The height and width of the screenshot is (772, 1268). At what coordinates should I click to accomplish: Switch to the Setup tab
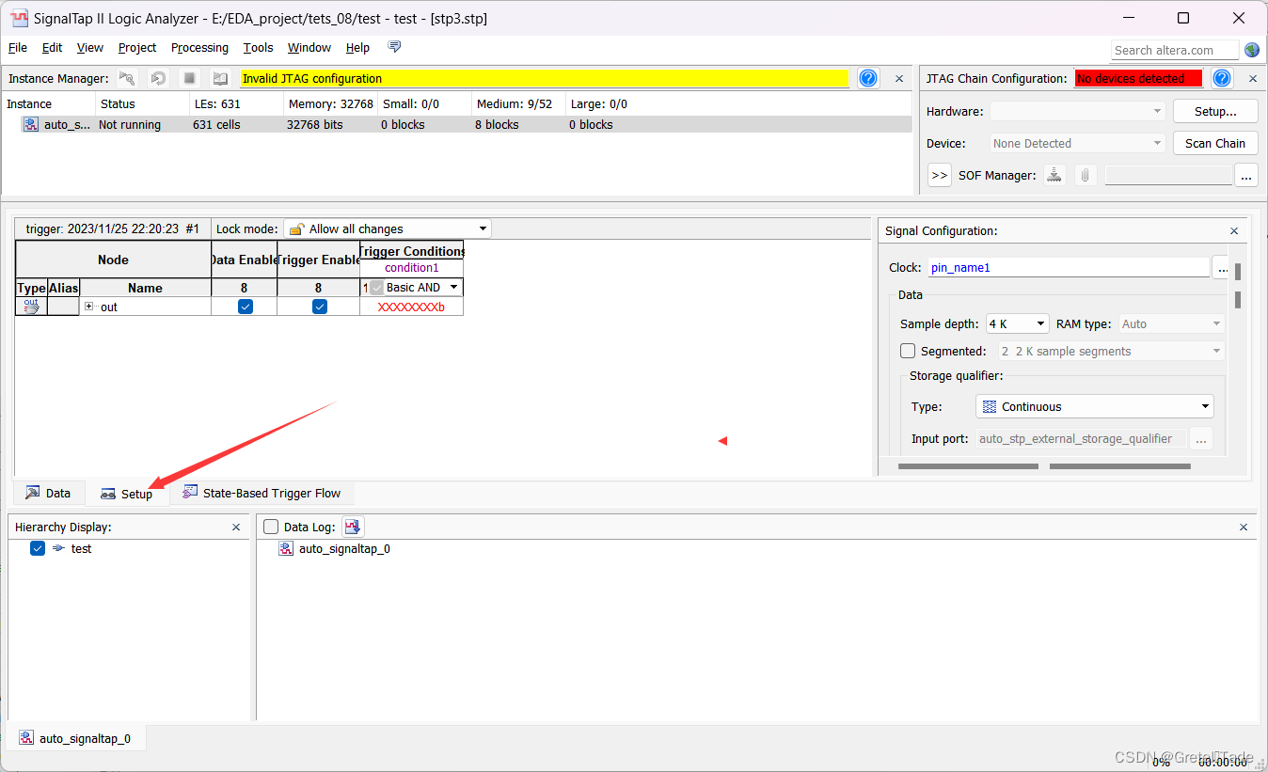127,494
